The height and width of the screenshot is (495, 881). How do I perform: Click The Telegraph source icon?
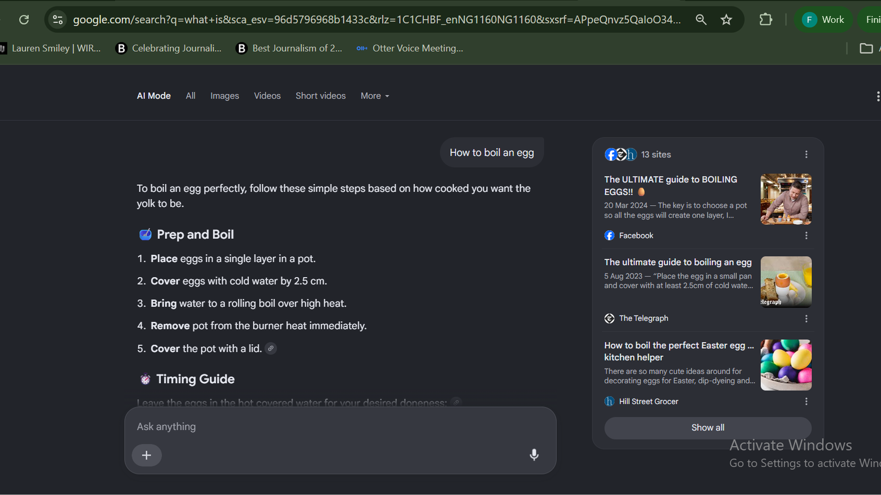pyautogui.click(x=610, y=318)
